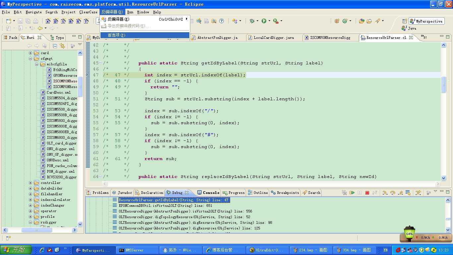Image resolution: width=453 pixels, height=255 pixels.
Task: Switch to the Console tab
Action: (209, 193)
